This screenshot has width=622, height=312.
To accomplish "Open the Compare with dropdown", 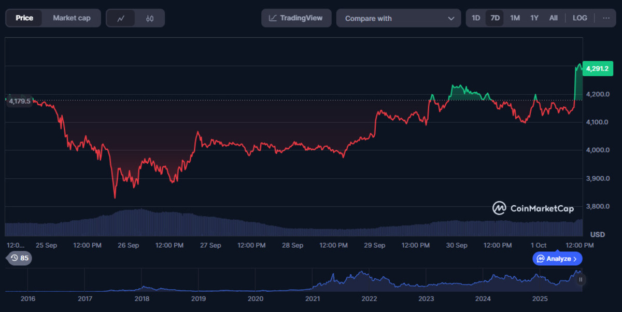I will 399,18.
